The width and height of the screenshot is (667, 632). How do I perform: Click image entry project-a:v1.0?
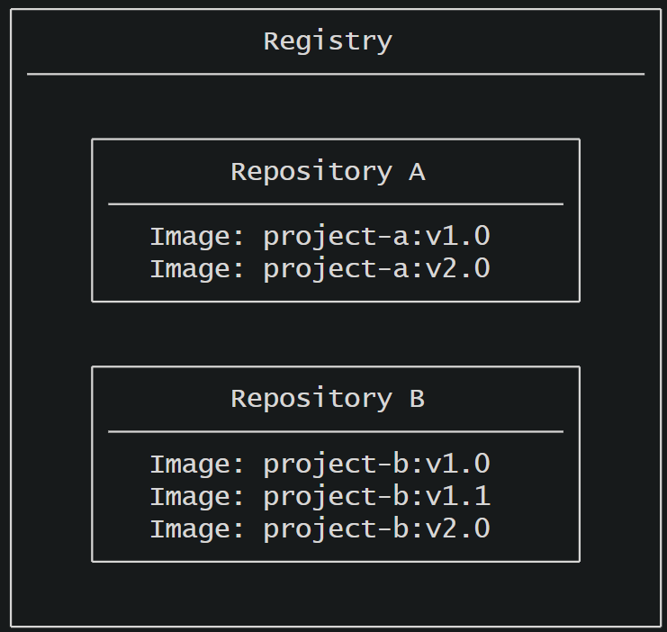coord(320,237)
